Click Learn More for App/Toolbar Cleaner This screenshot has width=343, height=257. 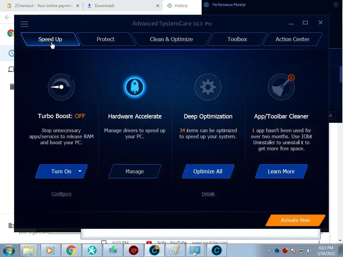(x=281, y=171)
